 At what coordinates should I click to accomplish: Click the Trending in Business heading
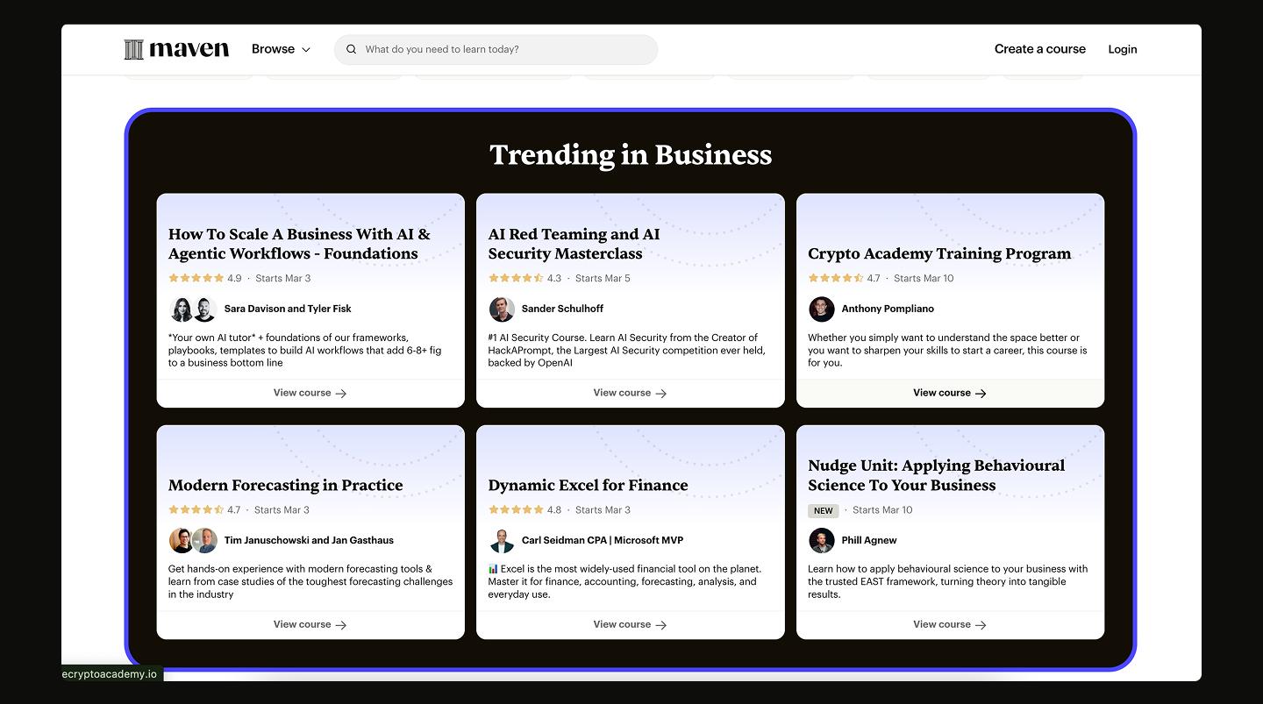tap(631, 154)
